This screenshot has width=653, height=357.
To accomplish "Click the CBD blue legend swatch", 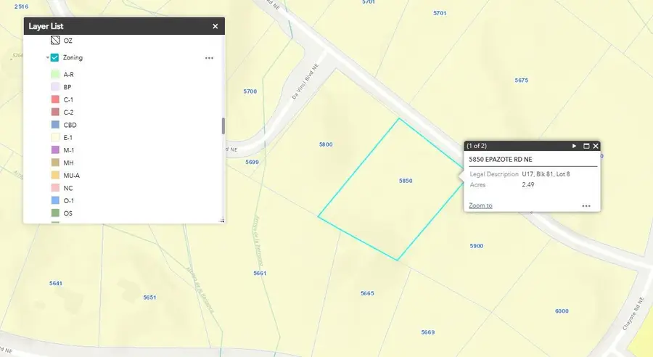I will pos(54,125).
